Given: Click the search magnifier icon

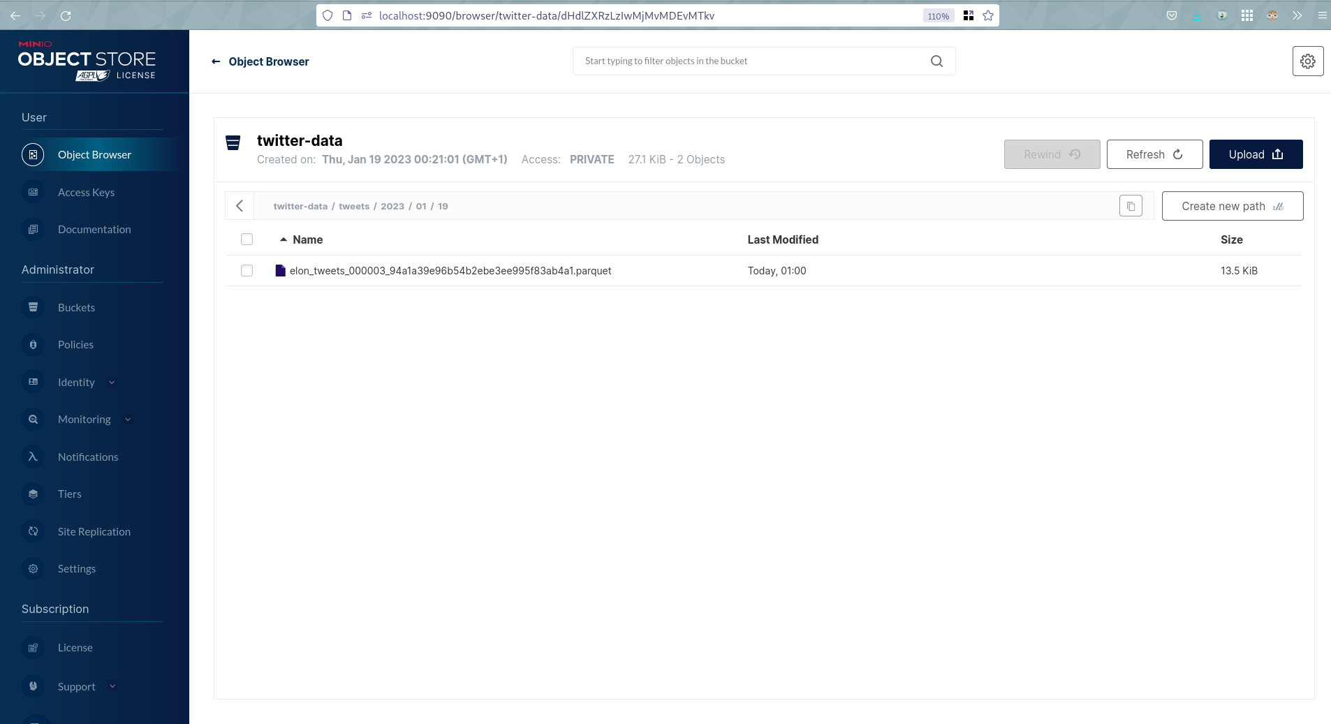Looking at the screenshot, I should pyautogui.click(x=936, y=61).
